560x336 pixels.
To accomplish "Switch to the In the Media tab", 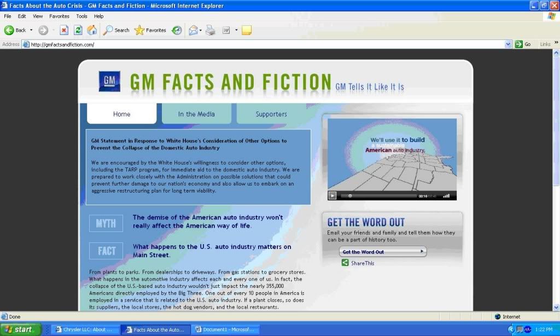I will point(196,114).
